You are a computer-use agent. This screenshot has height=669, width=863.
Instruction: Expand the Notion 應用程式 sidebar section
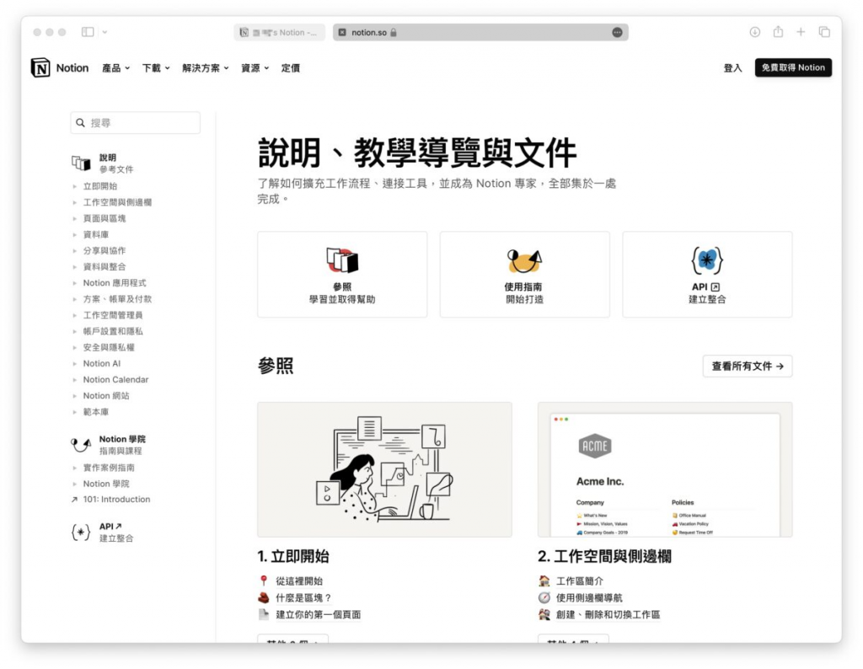tap(75, 283)
